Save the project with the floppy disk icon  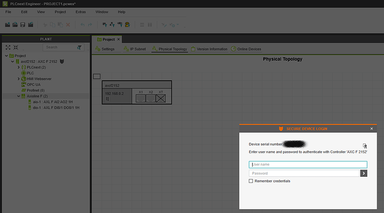coord(23,24)
